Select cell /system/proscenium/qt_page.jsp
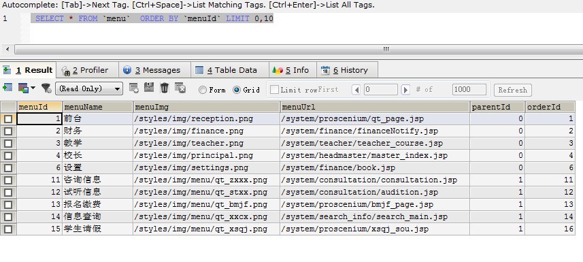This screenshot has width=583, height=262. (x=375, y=119)
